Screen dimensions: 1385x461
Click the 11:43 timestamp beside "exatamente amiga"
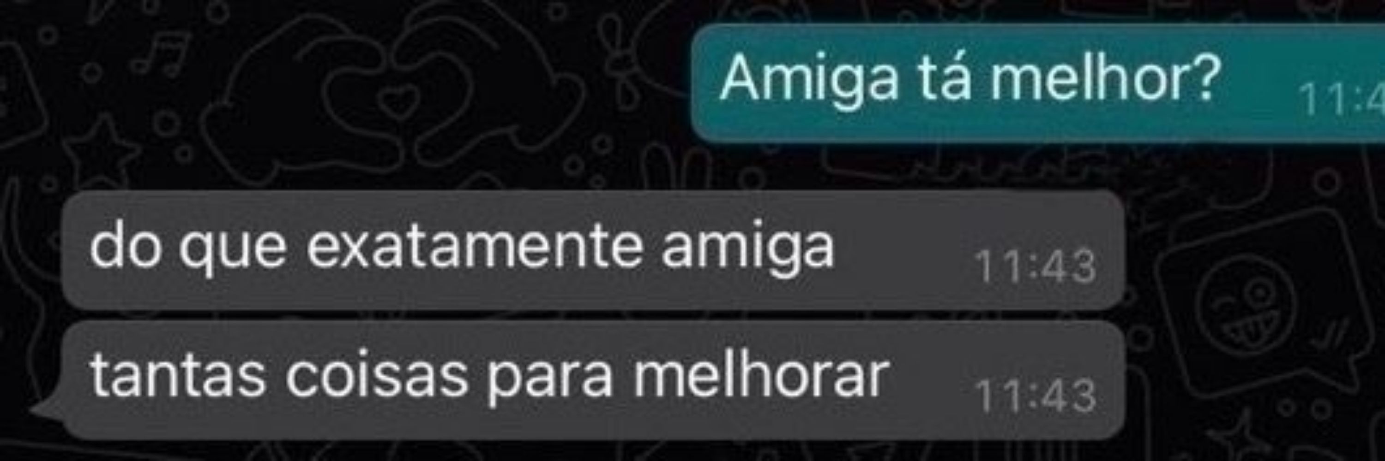pyautogui.click(x=1036, y=267)
